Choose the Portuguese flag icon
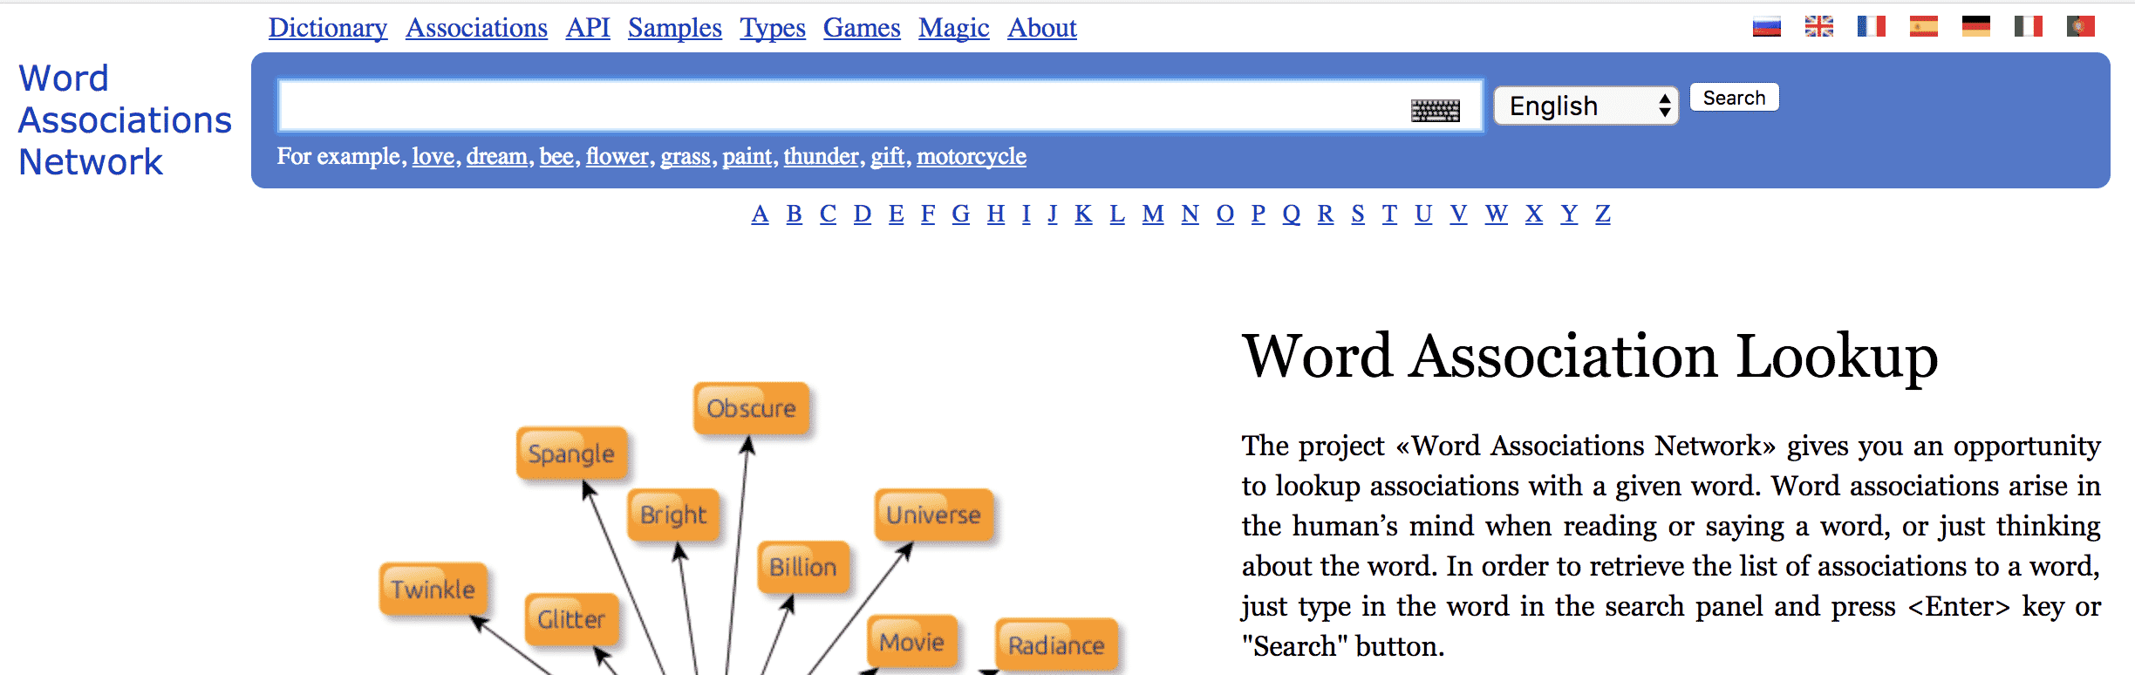 click(2080, 27)
